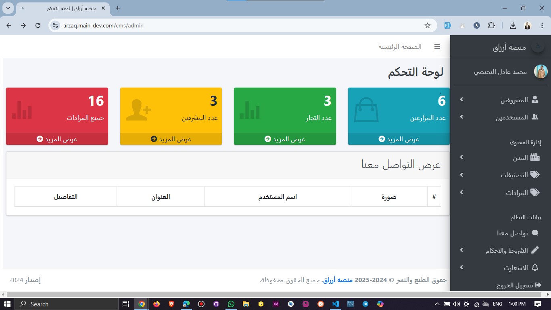The image size is (551, 310).
Task: Click the bell icon beside الاشعارات
Action: point(535,268)
